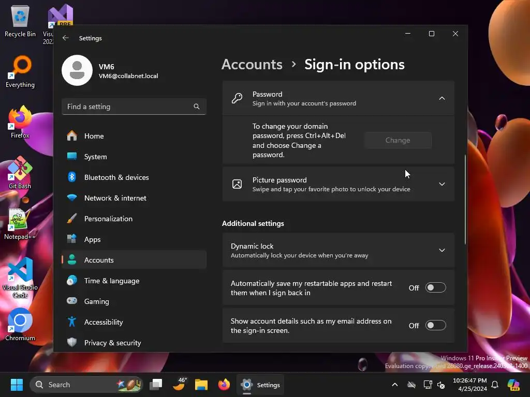Select Accounts in the sidebar
530x397 pixels.
[x=134, y=260]
